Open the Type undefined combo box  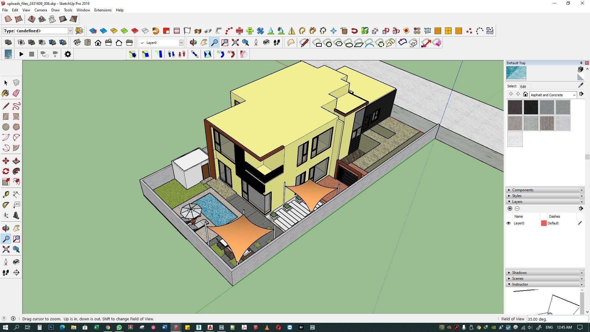coord(70,31)
